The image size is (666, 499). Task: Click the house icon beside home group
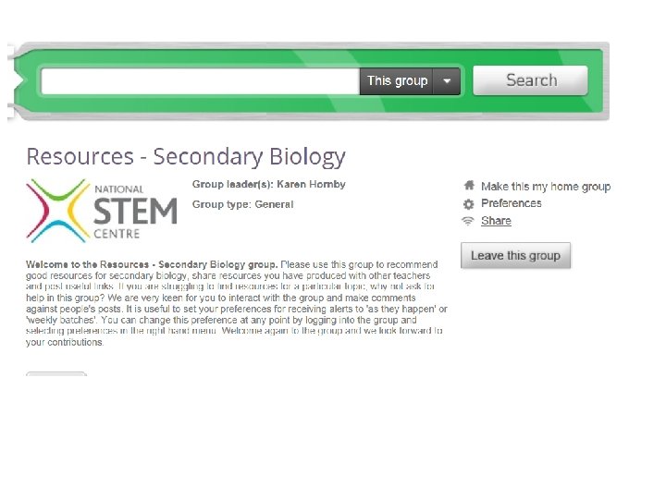tap(469, 186)
